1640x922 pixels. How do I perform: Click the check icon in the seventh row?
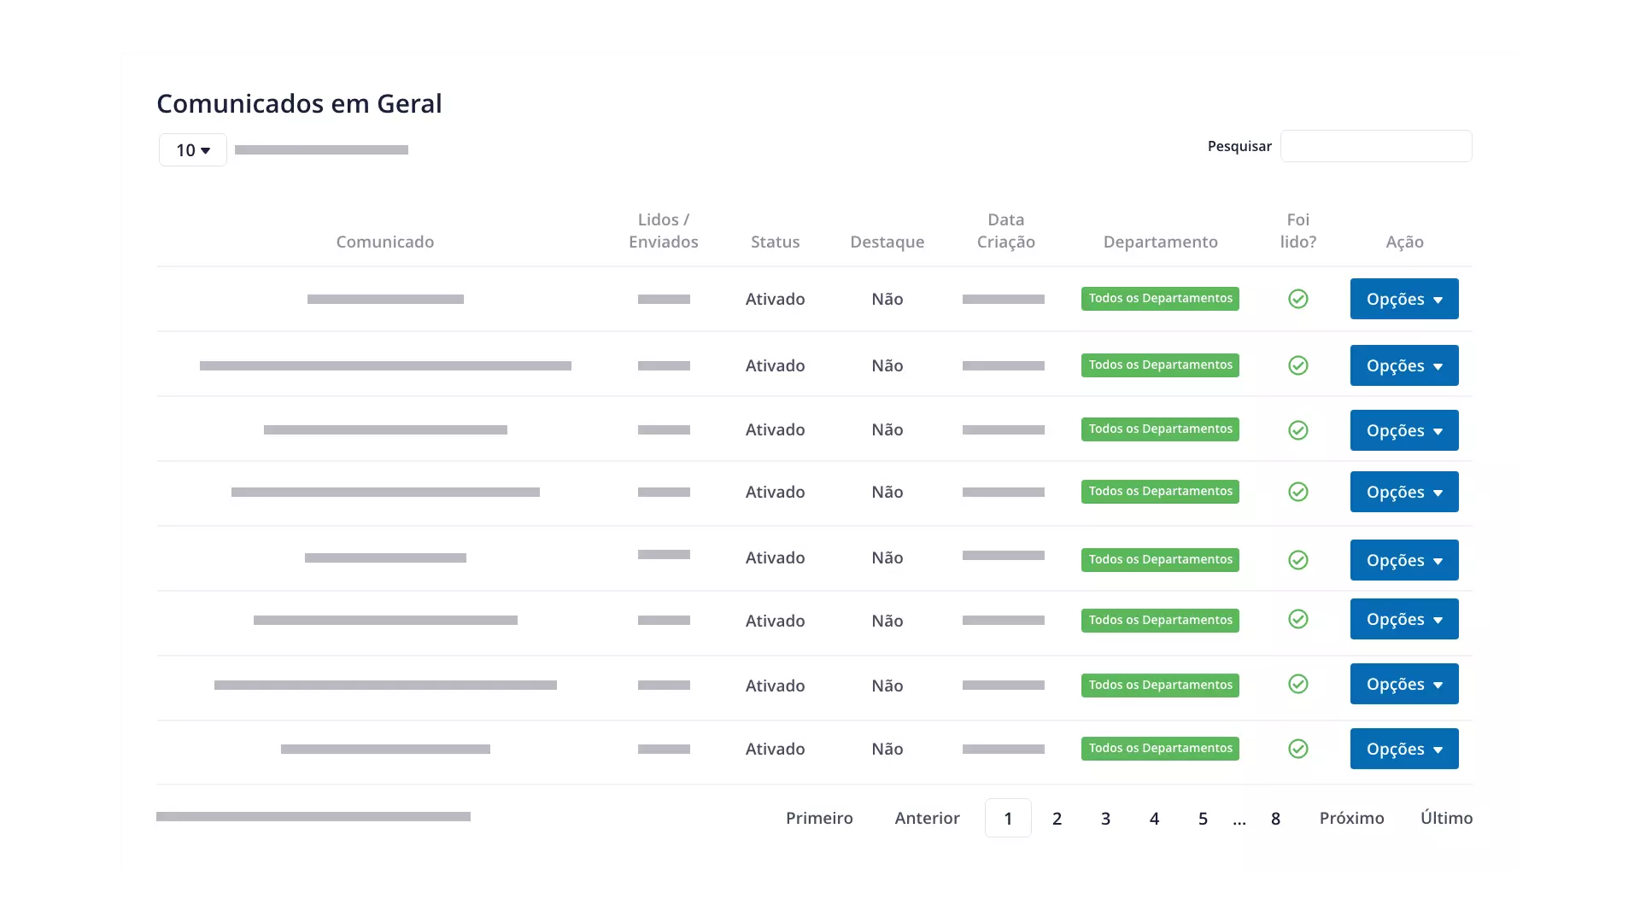tap(1297, 683)
